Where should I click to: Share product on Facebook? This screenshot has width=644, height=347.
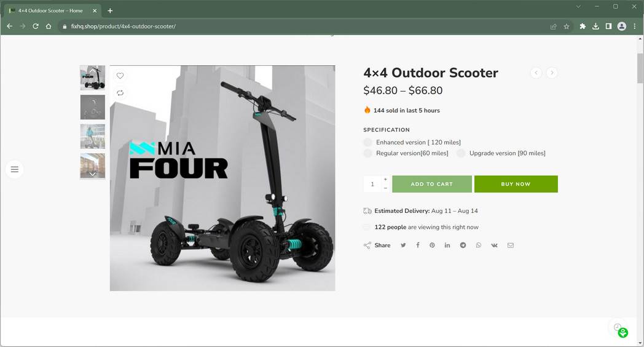pos(418,245)
